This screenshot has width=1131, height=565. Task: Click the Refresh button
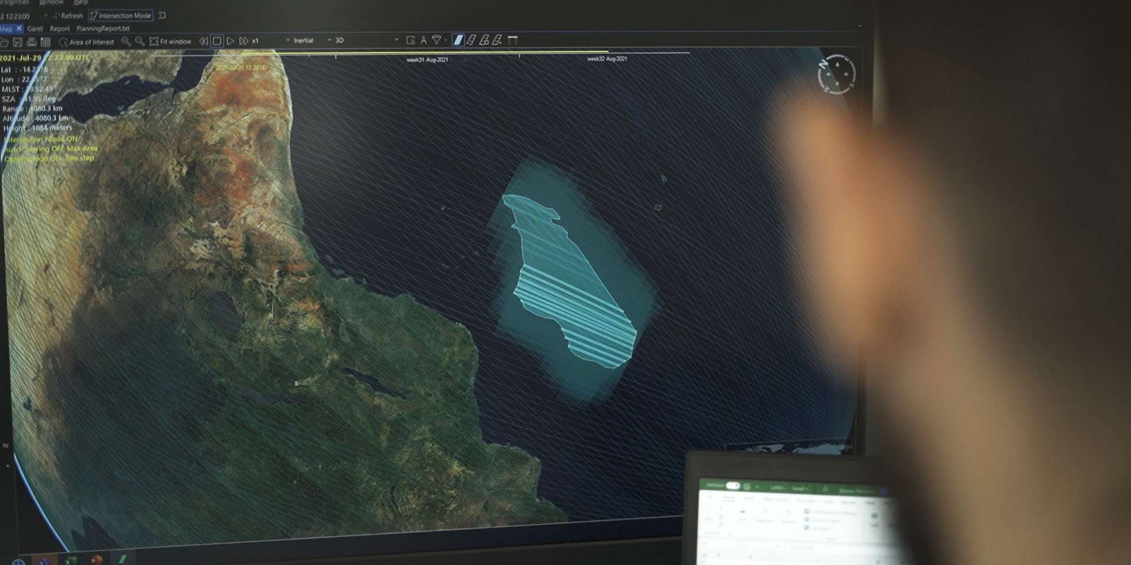coord(68,16)
